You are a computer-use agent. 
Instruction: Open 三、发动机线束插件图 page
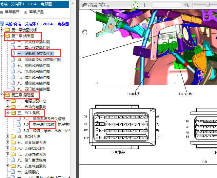(35, 54)
